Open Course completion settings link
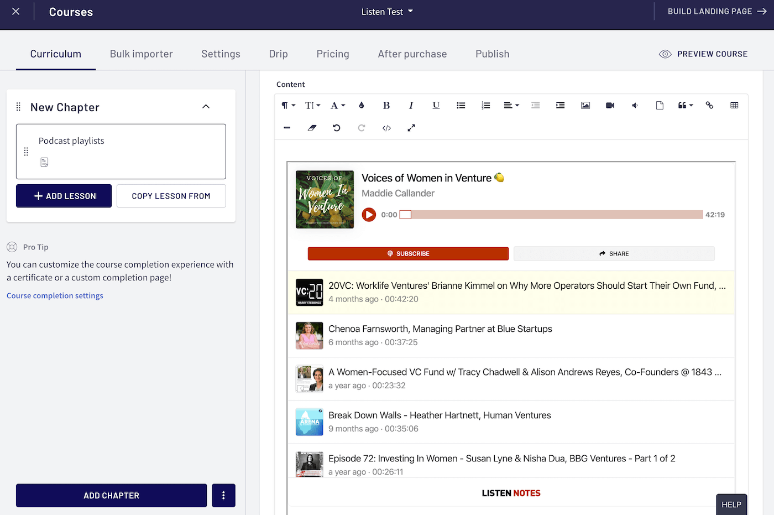The image size is (774, 515). coord(55,296)
